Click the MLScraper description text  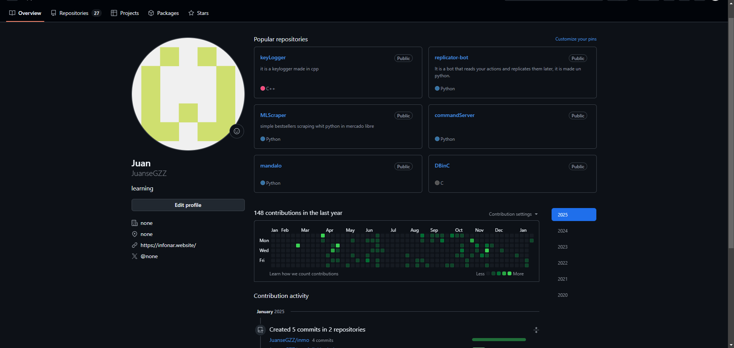click(x=317, y=126)
